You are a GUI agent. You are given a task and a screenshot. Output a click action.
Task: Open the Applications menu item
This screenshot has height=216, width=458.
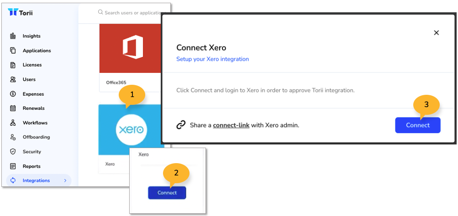(x=37, y=51)
